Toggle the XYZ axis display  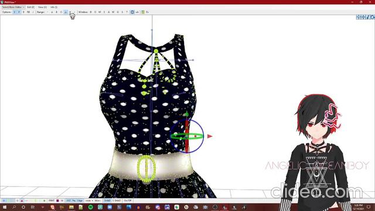69,200
